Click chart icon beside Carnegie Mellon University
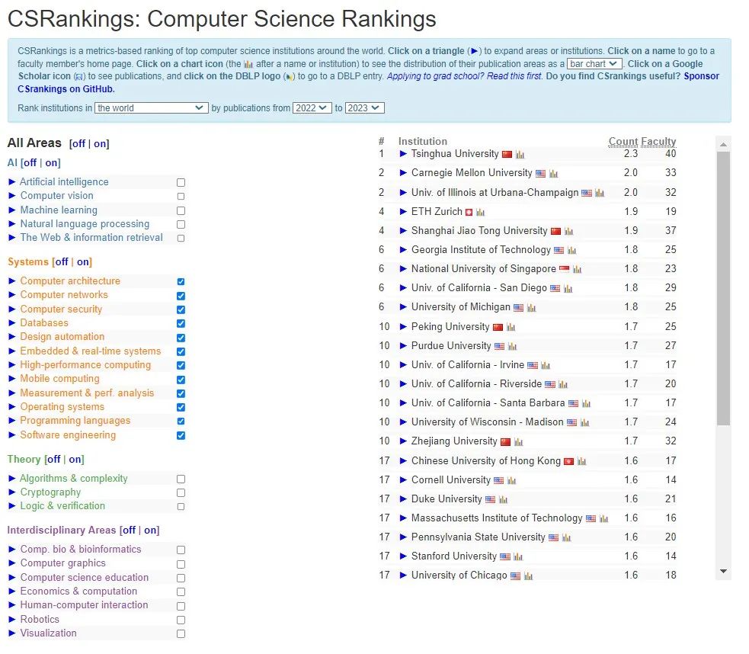 (x=554, y=174)
